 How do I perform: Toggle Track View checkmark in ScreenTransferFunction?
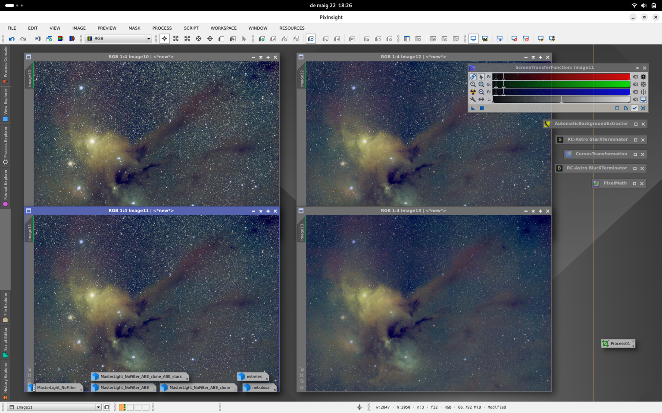tap(634, 108)
